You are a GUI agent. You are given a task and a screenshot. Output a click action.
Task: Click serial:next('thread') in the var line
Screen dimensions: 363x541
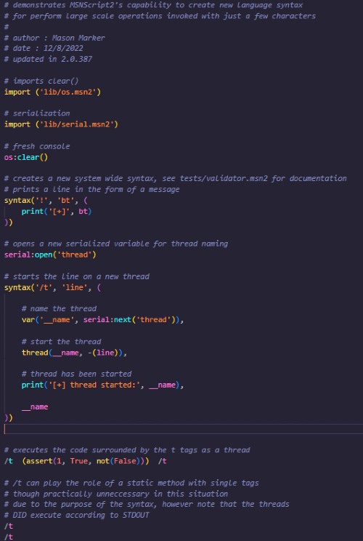tap(131, 319)
